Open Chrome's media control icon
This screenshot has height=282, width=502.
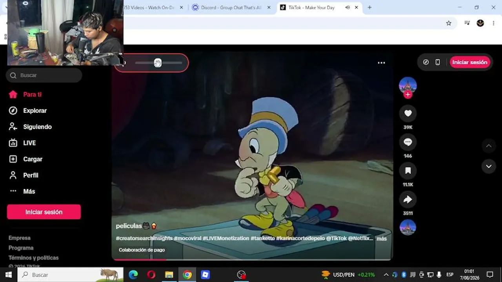[467, 23]
